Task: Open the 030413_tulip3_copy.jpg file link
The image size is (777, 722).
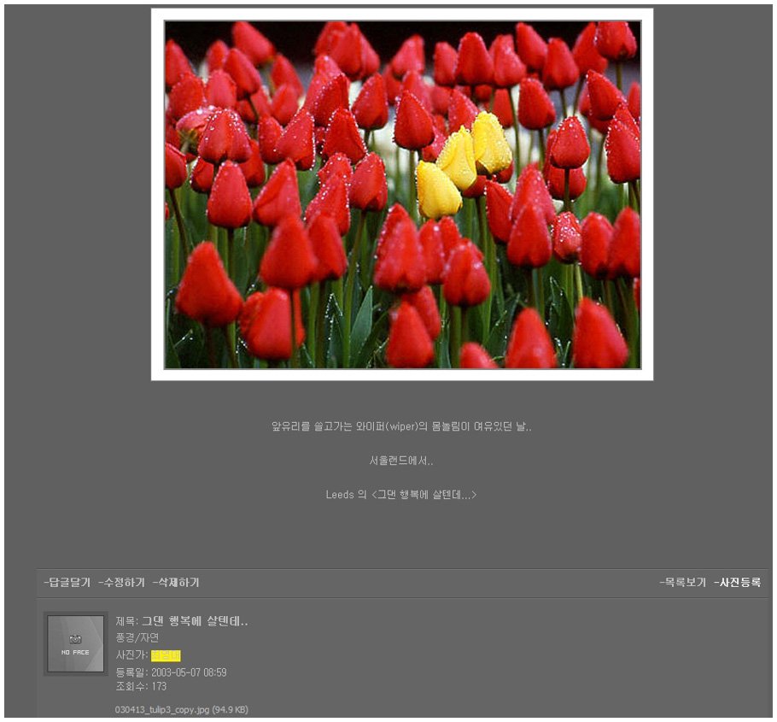Action: coord(181,709)
